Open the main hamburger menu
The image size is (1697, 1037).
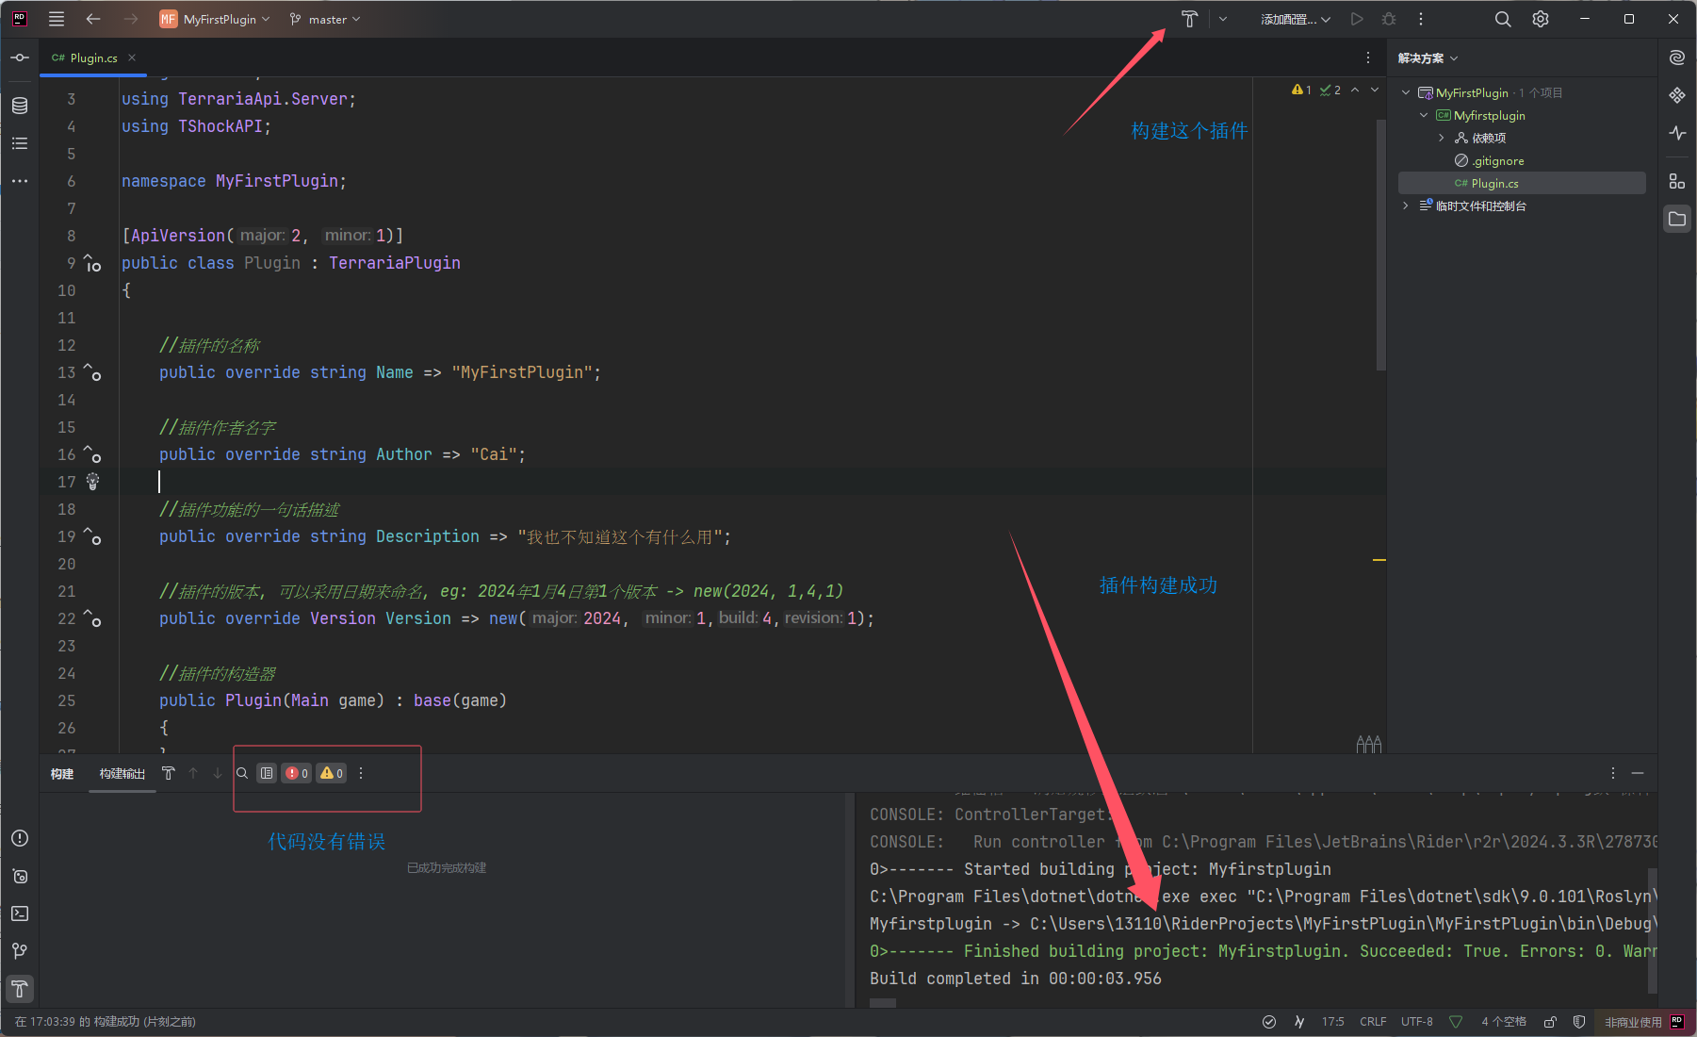point(57,19)
